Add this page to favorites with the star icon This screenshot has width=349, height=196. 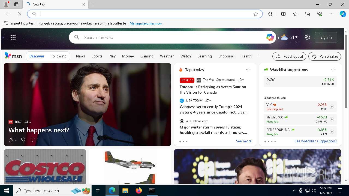(256, 14)
